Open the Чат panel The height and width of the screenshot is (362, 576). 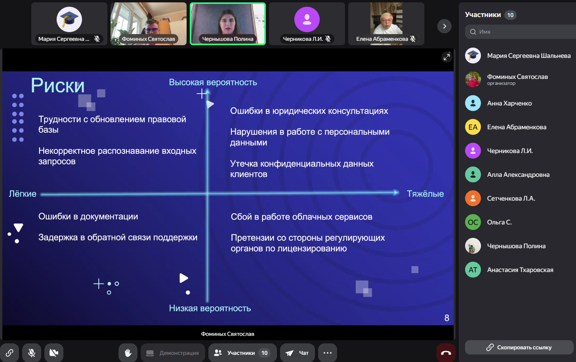(x=298, y=353)
